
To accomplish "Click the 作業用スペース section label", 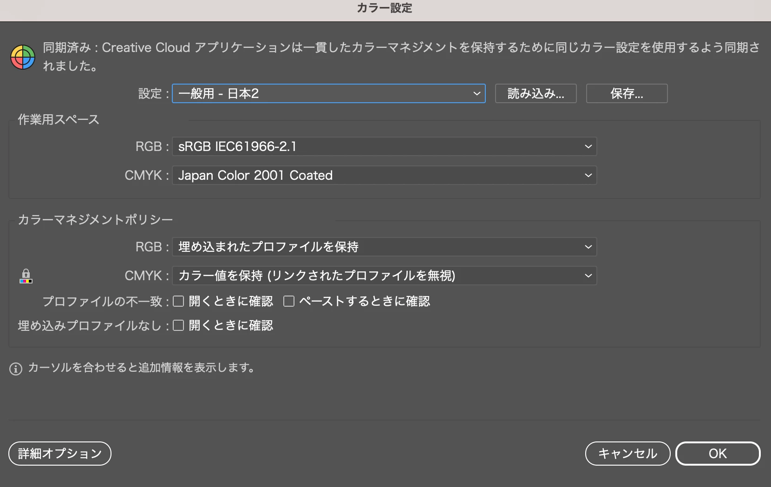I will point(59,119).
